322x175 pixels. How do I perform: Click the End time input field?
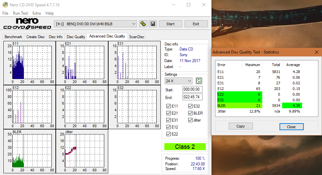pos(193,97)
